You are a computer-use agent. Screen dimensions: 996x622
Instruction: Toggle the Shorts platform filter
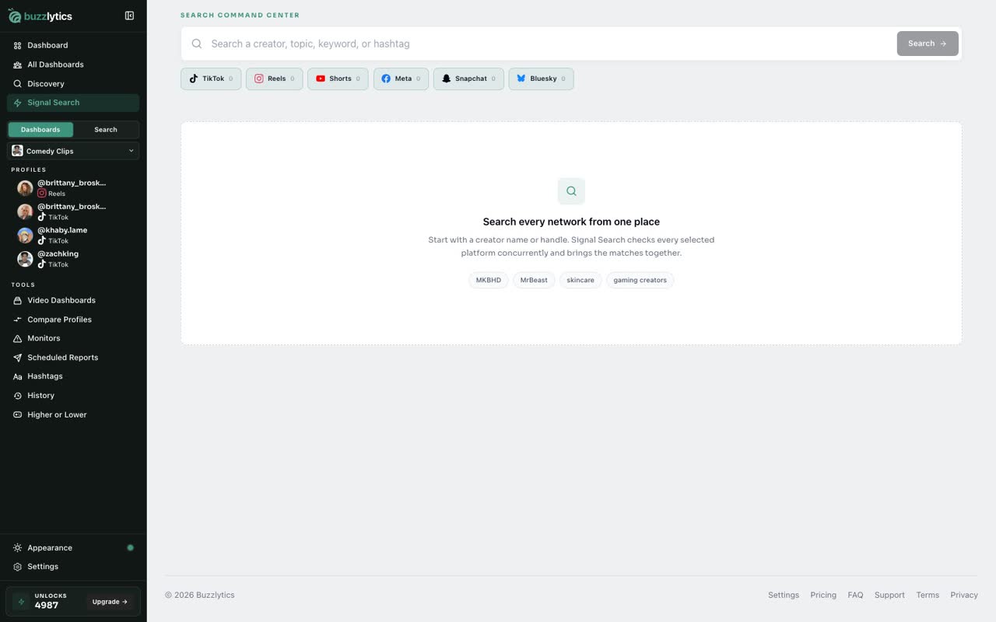[338, 79]
